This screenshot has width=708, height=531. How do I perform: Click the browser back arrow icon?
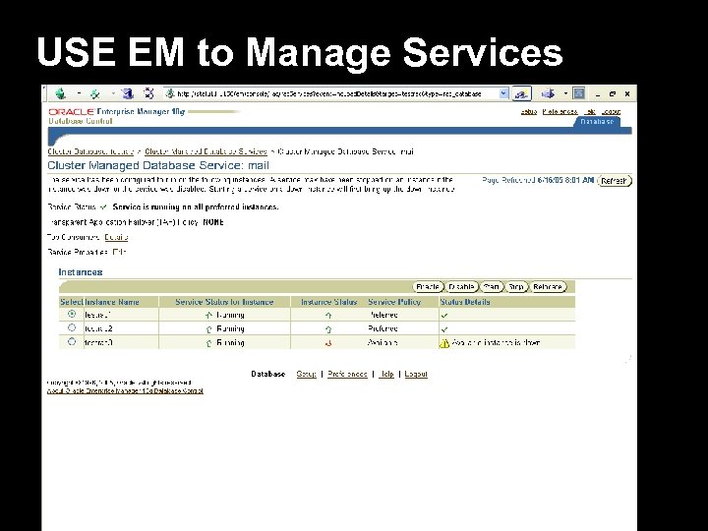(x=61, y=93)
